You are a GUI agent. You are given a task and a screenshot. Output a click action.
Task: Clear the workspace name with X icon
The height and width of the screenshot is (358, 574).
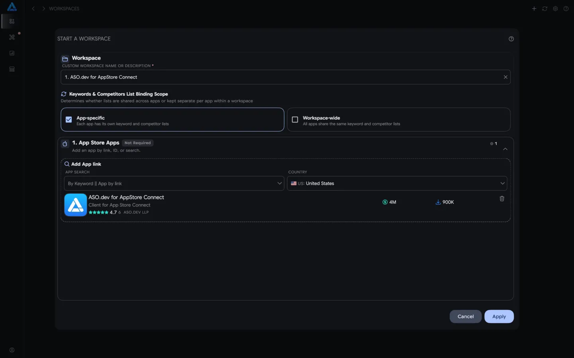pyautogui.click(x=505, y=77)
